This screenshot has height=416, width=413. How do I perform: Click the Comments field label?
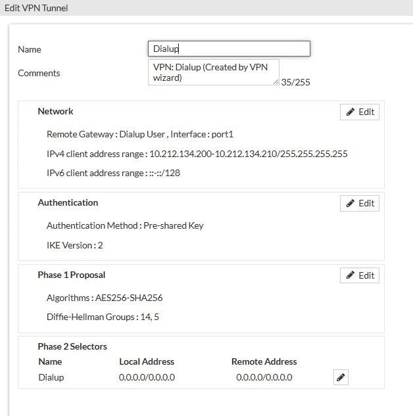pos(39,73)
